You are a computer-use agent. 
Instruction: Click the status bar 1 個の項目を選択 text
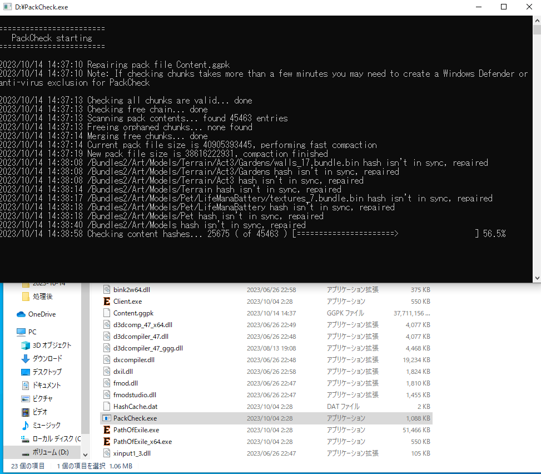click(81, 466)
